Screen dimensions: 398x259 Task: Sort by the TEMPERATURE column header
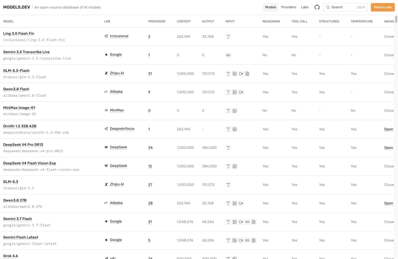coord(362,21)
